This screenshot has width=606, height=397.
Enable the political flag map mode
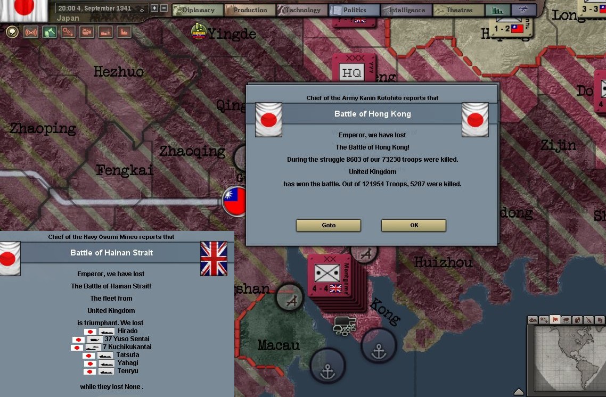[x=555, y=320]
